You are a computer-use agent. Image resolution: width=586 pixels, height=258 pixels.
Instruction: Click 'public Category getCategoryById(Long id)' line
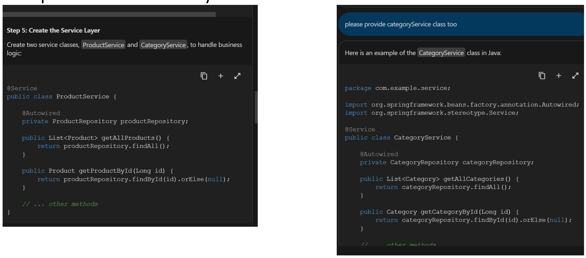point(439,212)
